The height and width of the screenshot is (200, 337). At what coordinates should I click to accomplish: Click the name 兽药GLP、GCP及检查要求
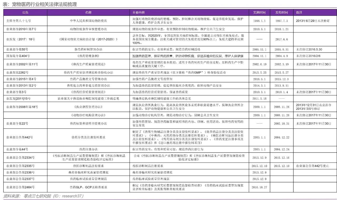pyautogui.click(x=88, y=187)
